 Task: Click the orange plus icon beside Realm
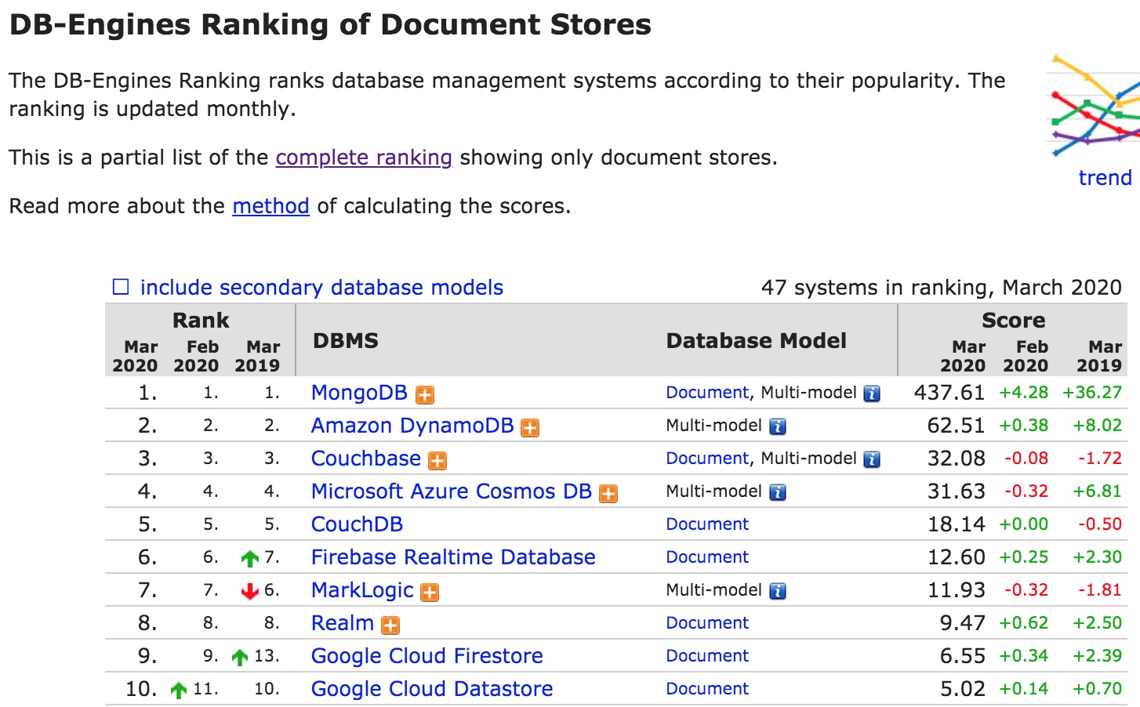coord(390,625)
